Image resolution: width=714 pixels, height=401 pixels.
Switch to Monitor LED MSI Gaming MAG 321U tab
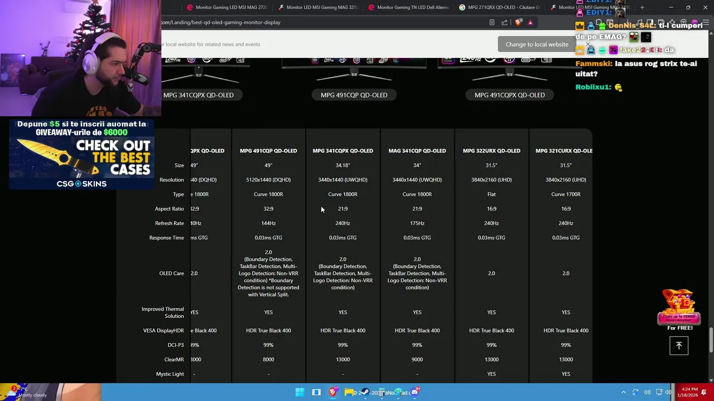pyautogui.click(x=318, y=7)
